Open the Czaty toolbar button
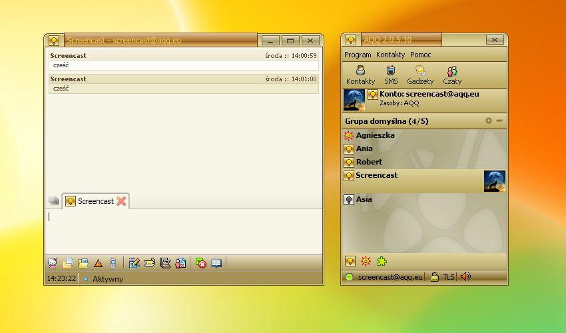The height and width of the screenshot is (333, 566). point(452,75)
